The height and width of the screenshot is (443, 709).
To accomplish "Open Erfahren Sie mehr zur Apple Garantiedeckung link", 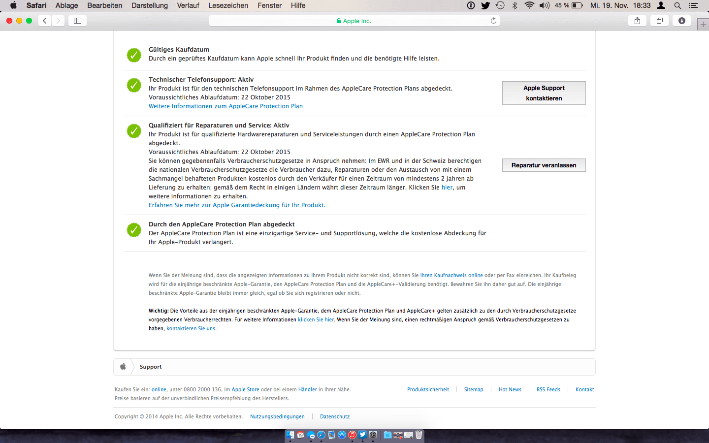I will pos(237,205).
